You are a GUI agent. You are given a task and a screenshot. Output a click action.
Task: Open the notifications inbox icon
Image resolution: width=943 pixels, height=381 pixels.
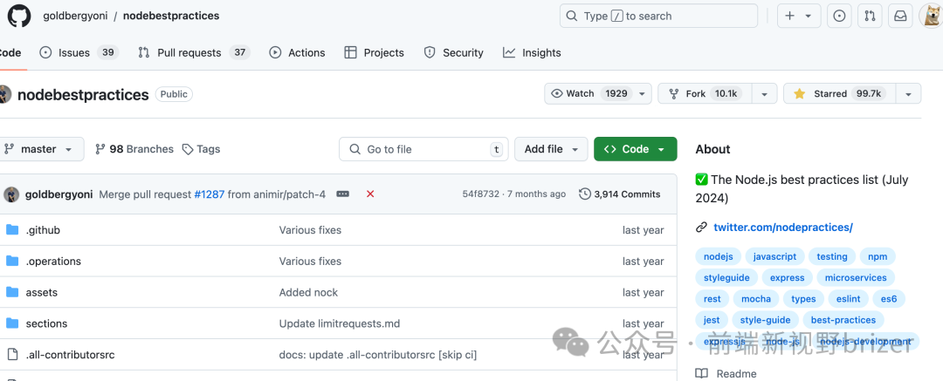tap(900, 17)
